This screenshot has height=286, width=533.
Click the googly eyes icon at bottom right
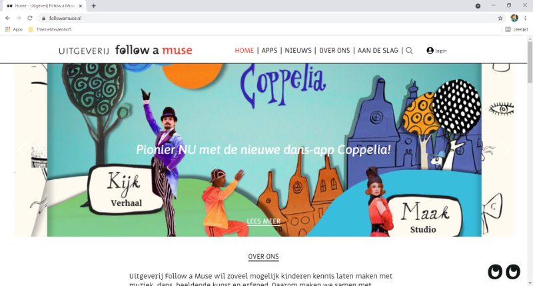point(504,272)
